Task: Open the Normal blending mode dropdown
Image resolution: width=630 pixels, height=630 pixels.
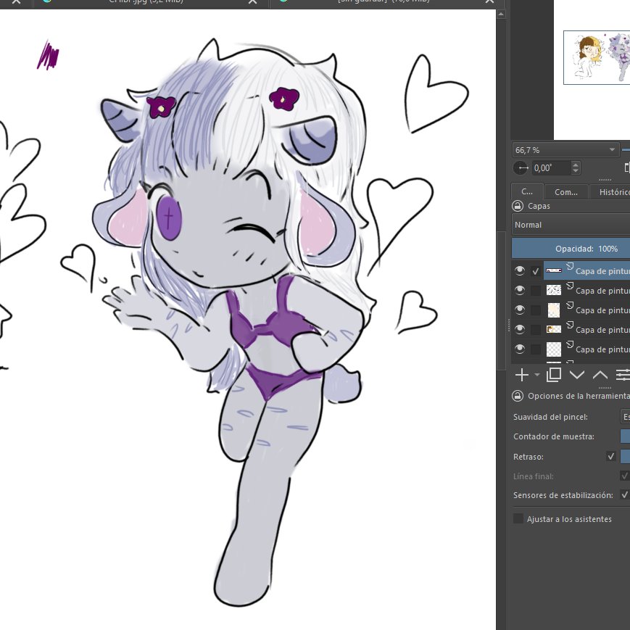Action: [x=571, y=225]
